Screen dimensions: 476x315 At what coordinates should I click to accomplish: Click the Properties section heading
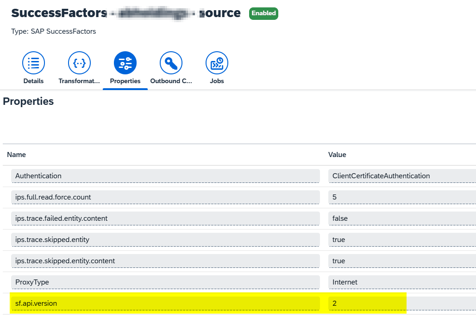point(28,102)
